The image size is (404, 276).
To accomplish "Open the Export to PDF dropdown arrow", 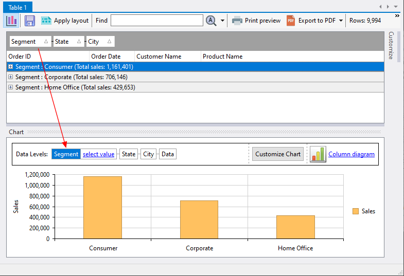I will tap(341, 21).
